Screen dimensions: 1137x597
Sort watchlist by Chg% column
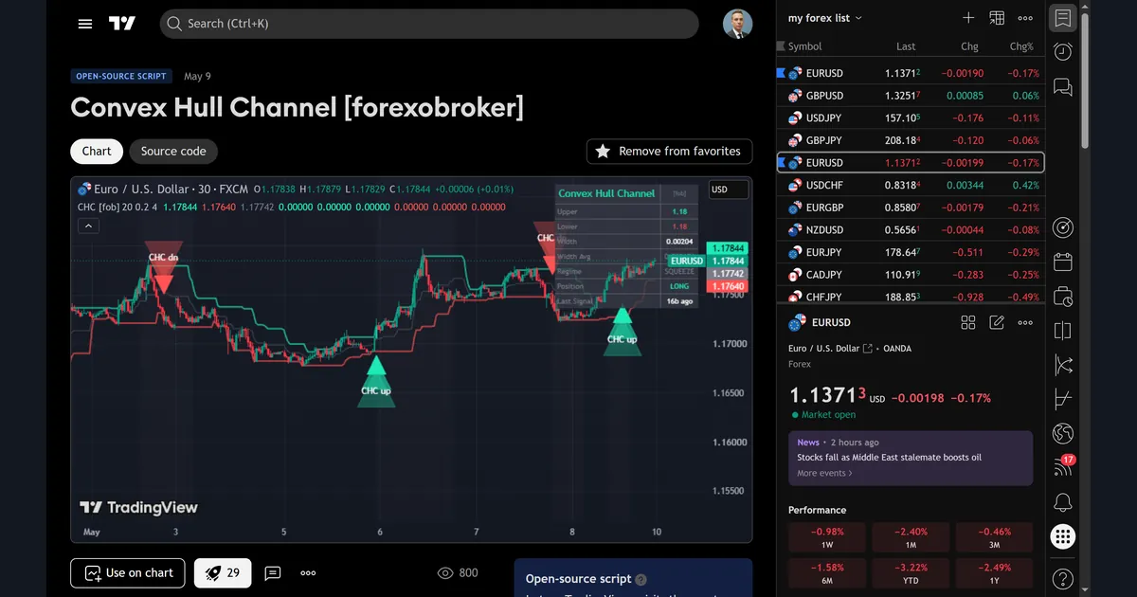(x=1021, y=46)
